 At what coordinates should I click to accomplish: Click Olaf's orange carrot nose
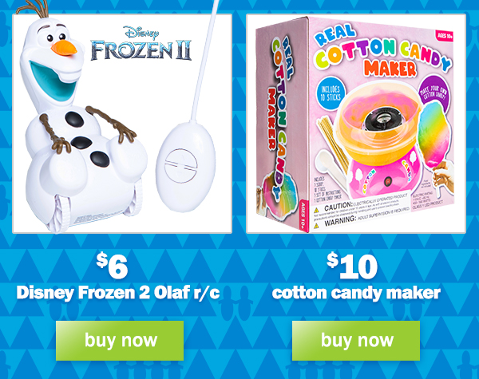[64, 48]
